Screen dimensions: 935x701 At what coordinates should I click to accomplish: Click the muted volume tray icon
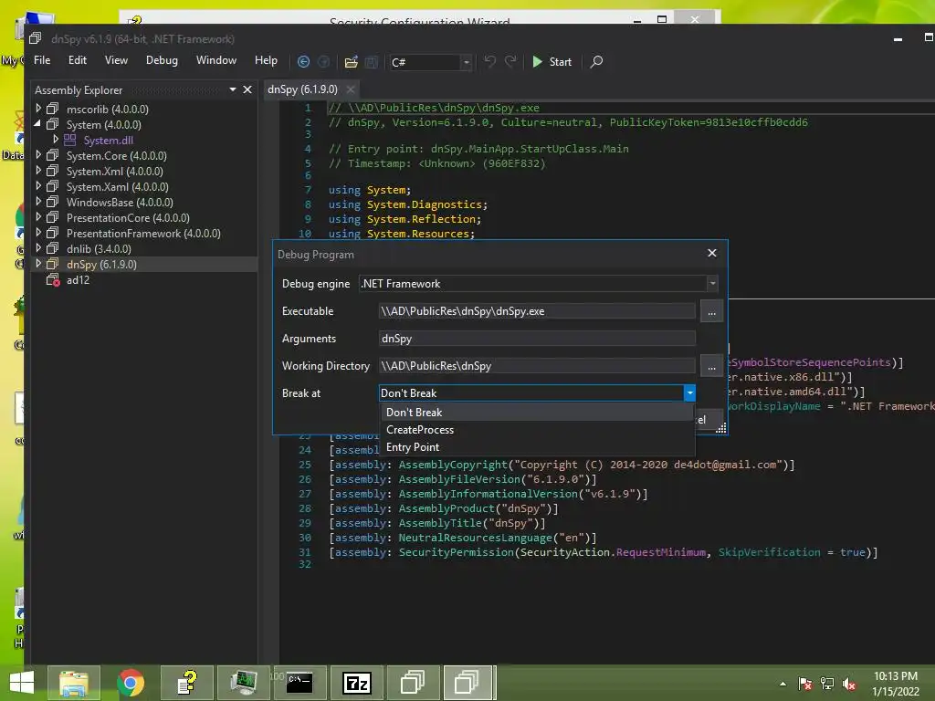849,684
